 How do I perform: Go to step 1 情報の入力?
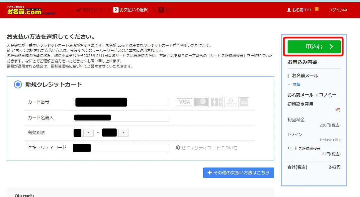(x=89, y=10)
